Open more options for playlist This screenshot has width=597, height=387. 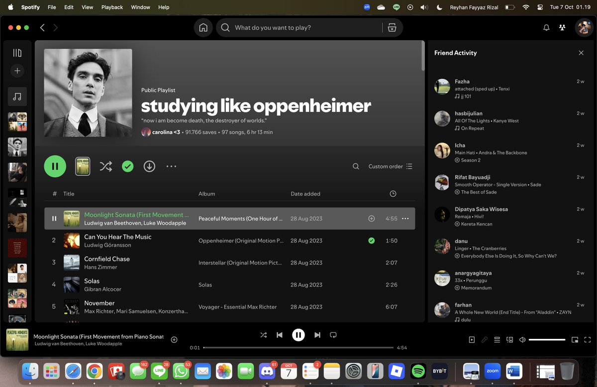pyautogui.click(x=171, y=166)
